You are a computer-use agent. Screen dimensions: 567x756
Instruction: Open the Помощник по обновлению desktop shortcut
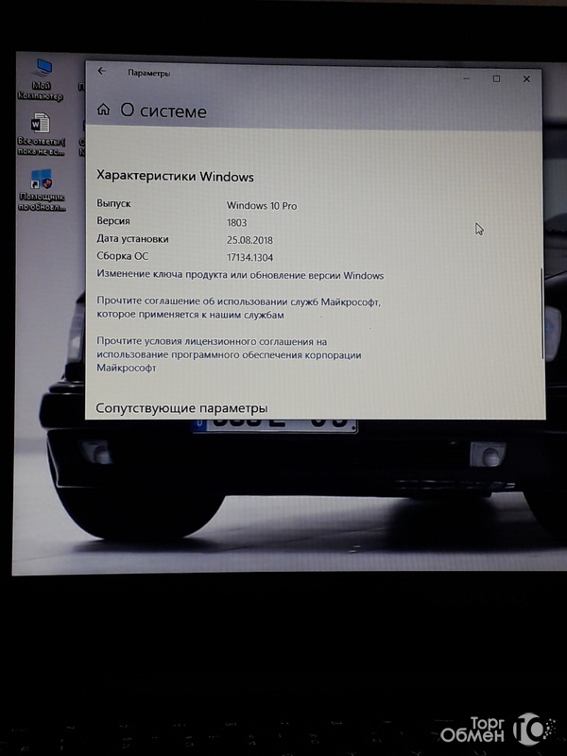tap(41, 180)
